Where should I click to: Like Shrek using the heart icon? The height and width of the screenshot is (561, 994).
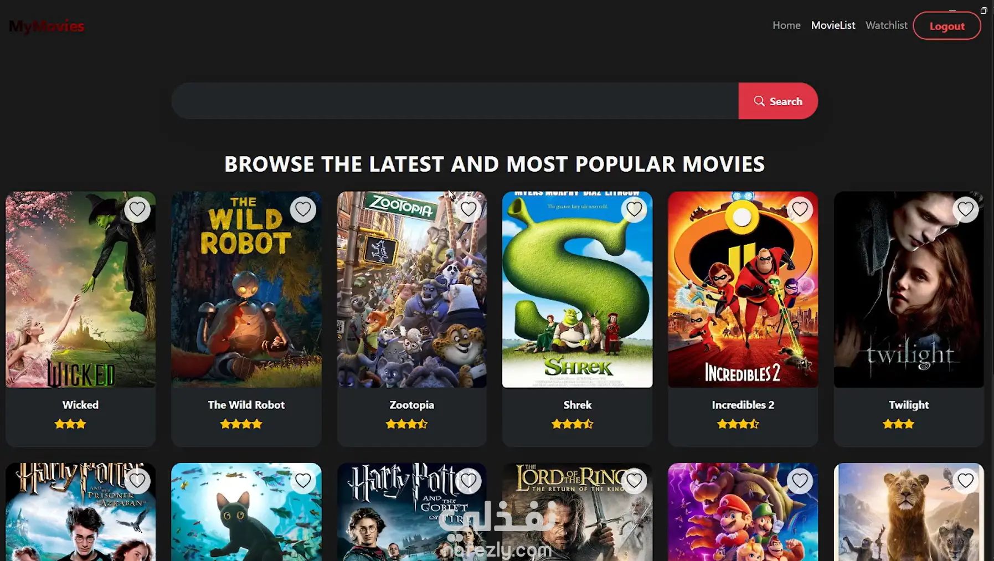point(634,209)
